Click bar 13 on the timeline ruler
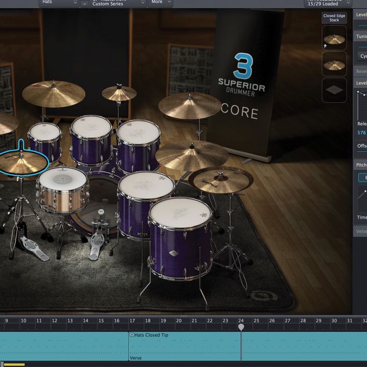 pos(70,321)
